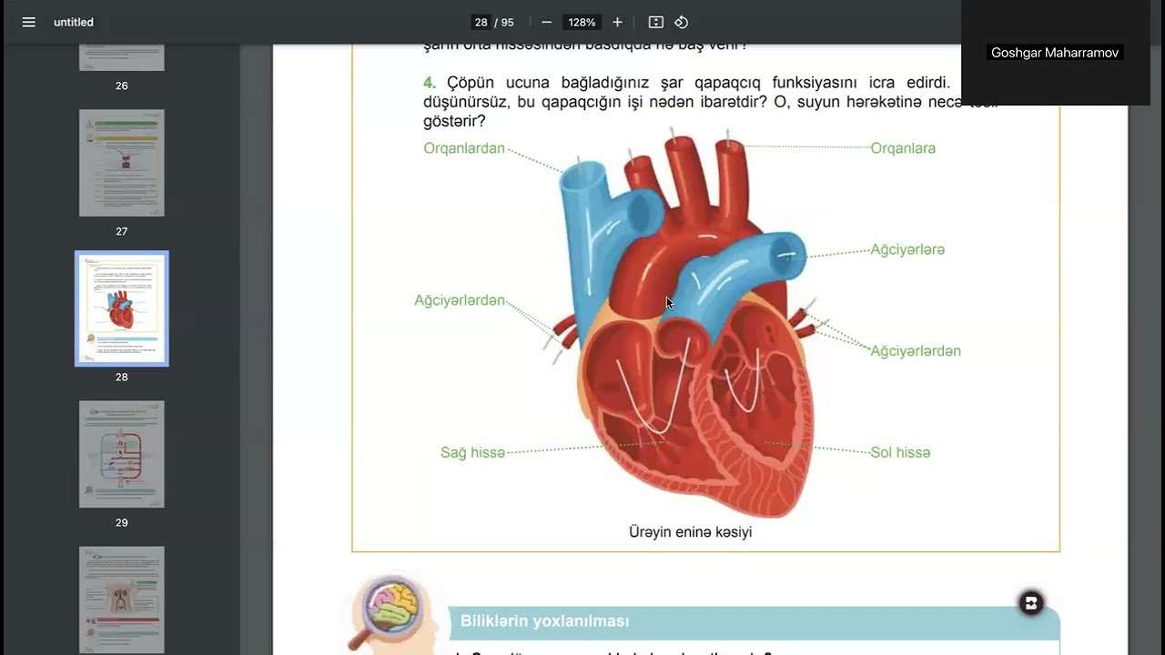Click the heart diagram image
The height and width of the screenshot is (655, 1165).
click(x=686, y=323)
